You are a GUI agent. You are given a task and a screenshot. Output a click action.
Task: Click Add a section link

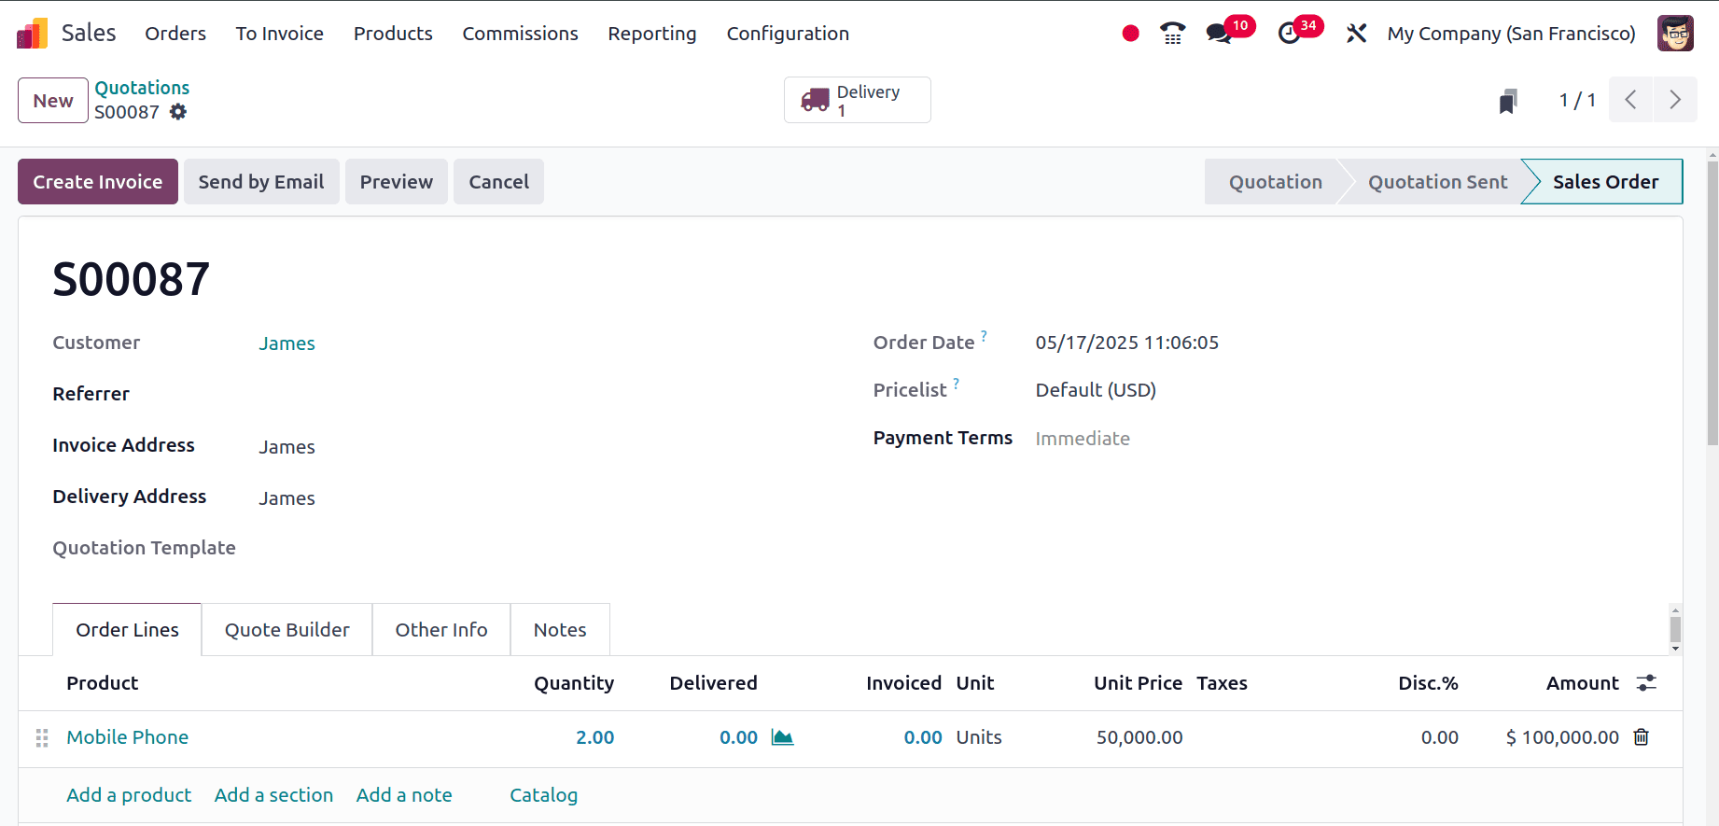(x=273, y=795)
